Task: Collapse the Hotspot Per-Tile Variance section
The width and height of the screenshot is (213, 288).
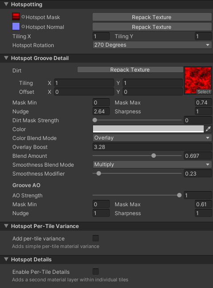Action: (x=6, y=226)
